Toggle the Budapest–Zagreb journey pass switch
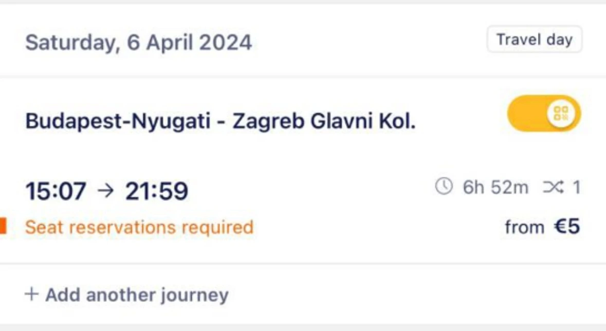606x331 pixels. 543,114
